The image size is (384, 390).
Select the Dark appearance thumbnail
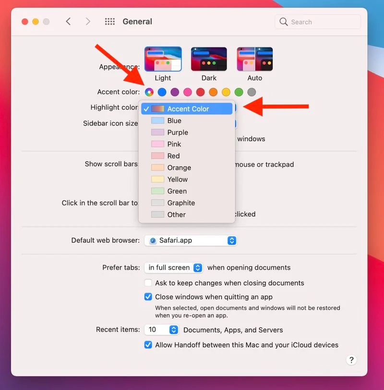click(x=209, y=59)
